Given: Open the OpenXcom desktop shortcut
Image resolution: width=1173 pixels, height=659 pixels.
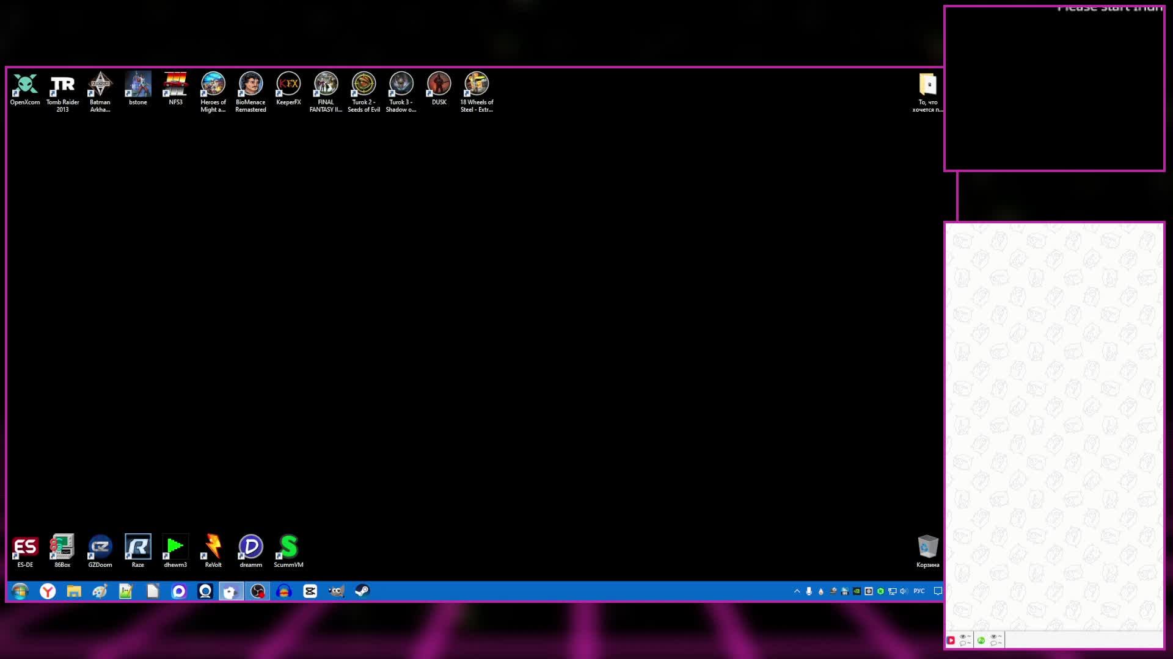Looking at the screenshot, I should 25,85.
